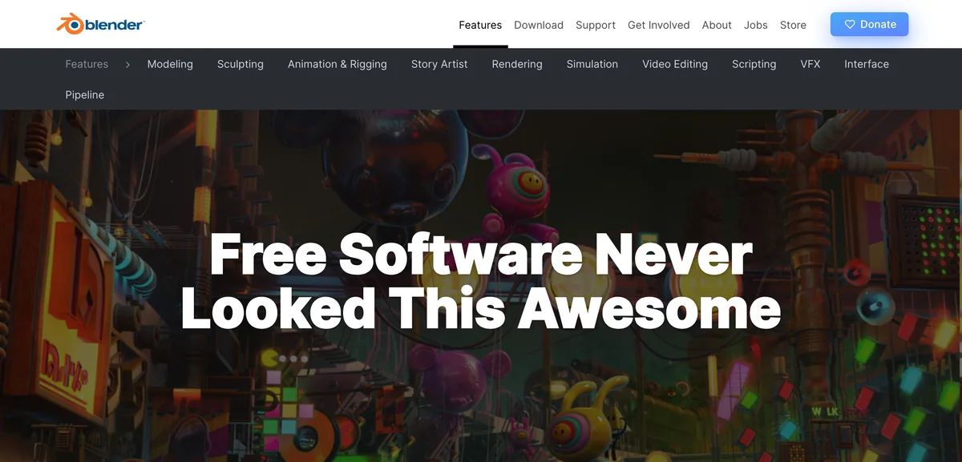
Task: Go to Support in top navigation
Action: [596, 25]
